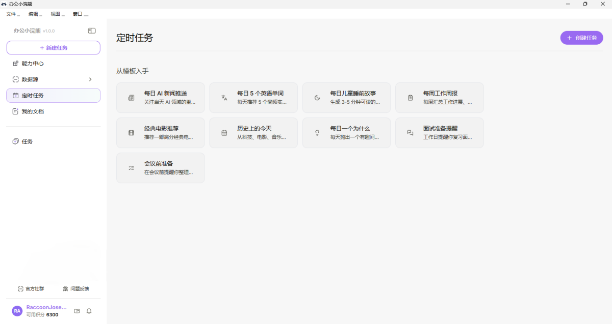Click translate icon on 每日 5 个英语单词 card
Screen dimensions: 612x324
click(224, 98)
